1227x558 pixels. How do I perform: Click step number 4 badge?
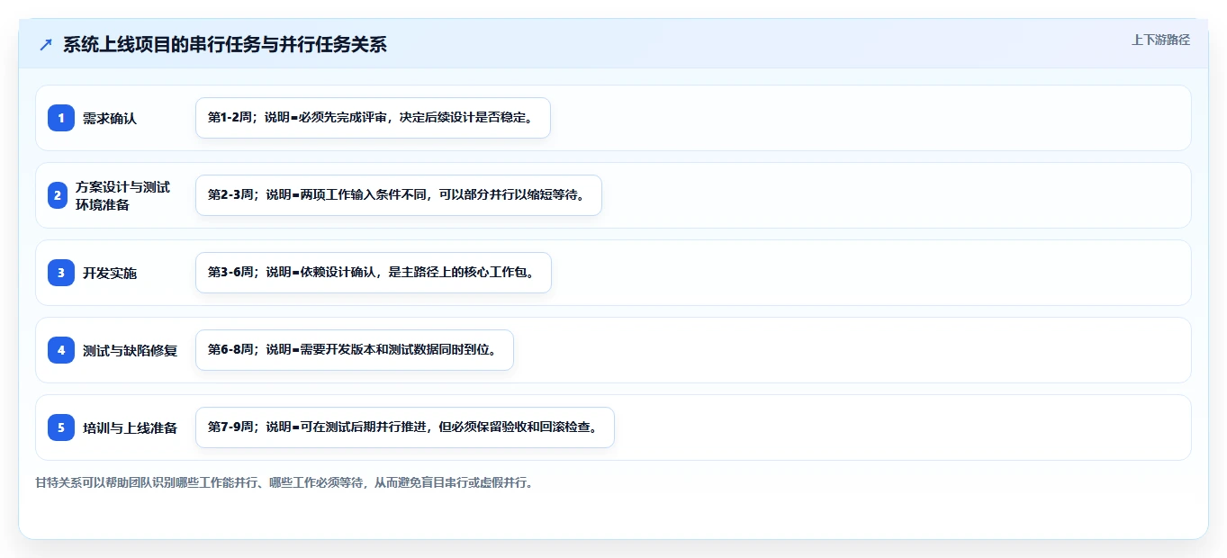click(x=61, y=350)
